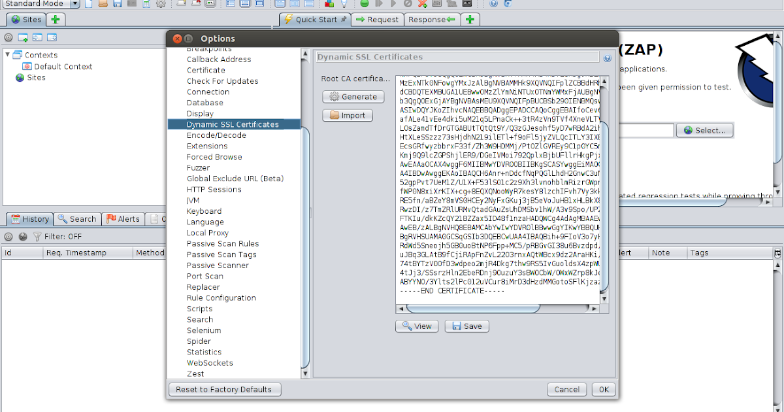Switch to the Quick Start tab
The height and width of the screenshot is (412, 784).
[315, 20]
